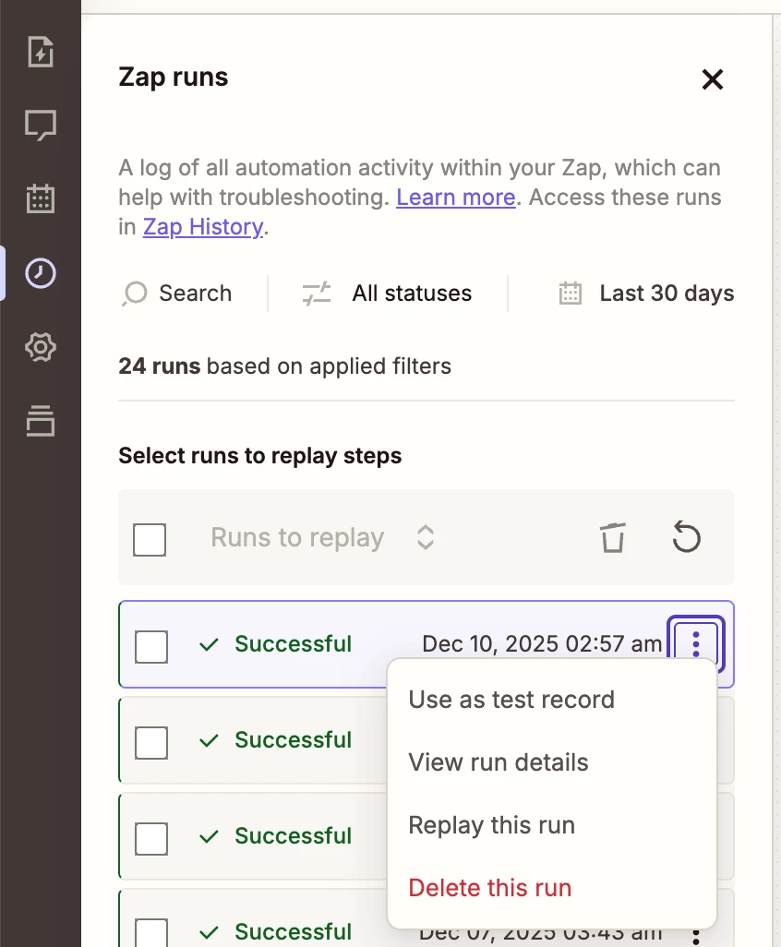Screen dimensions: 781x947
Task: Click the calendar icon beside Last 30 days
Action: tap(571, 294)
